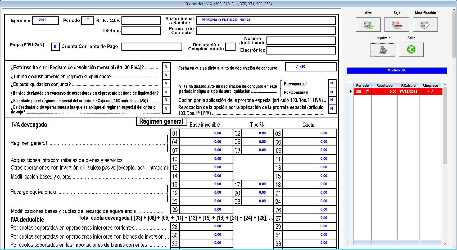Toggle the Postconcursal N box
Image resolution: width=457 pixels, height=250 pixels.
tap(332, 92)
